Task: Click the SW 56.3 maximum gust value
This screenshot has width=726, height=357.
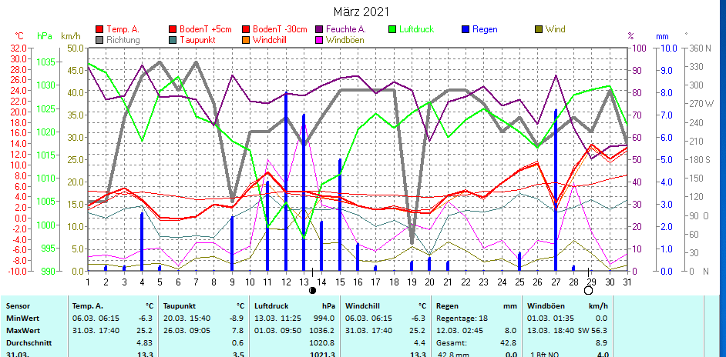Action: tap(592, 331)
